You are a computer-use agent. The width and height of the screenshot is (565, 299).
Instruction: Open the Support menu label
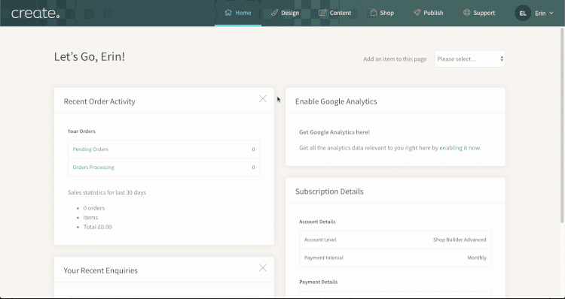(x=484, y=13)
